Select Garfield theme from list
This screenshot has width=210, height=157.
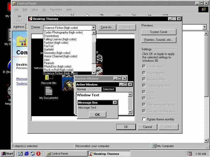coord(68,49)
